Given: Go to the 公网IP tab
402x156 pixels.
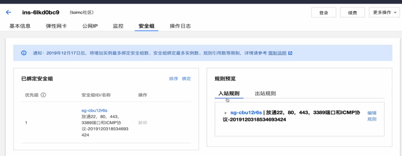Looking at the screenshot, I should 90,26.
